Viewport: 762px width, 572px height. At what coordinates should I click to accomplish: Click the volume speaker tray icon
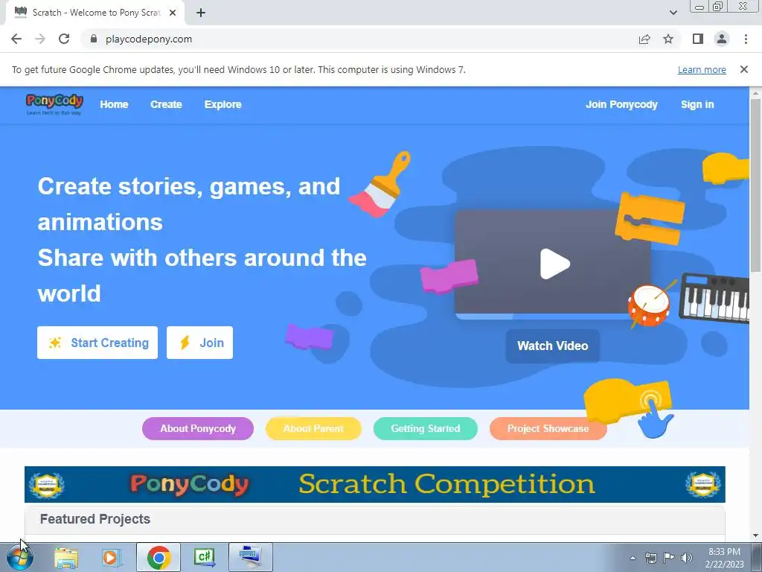pyautogui.click(x=687, y=558)
